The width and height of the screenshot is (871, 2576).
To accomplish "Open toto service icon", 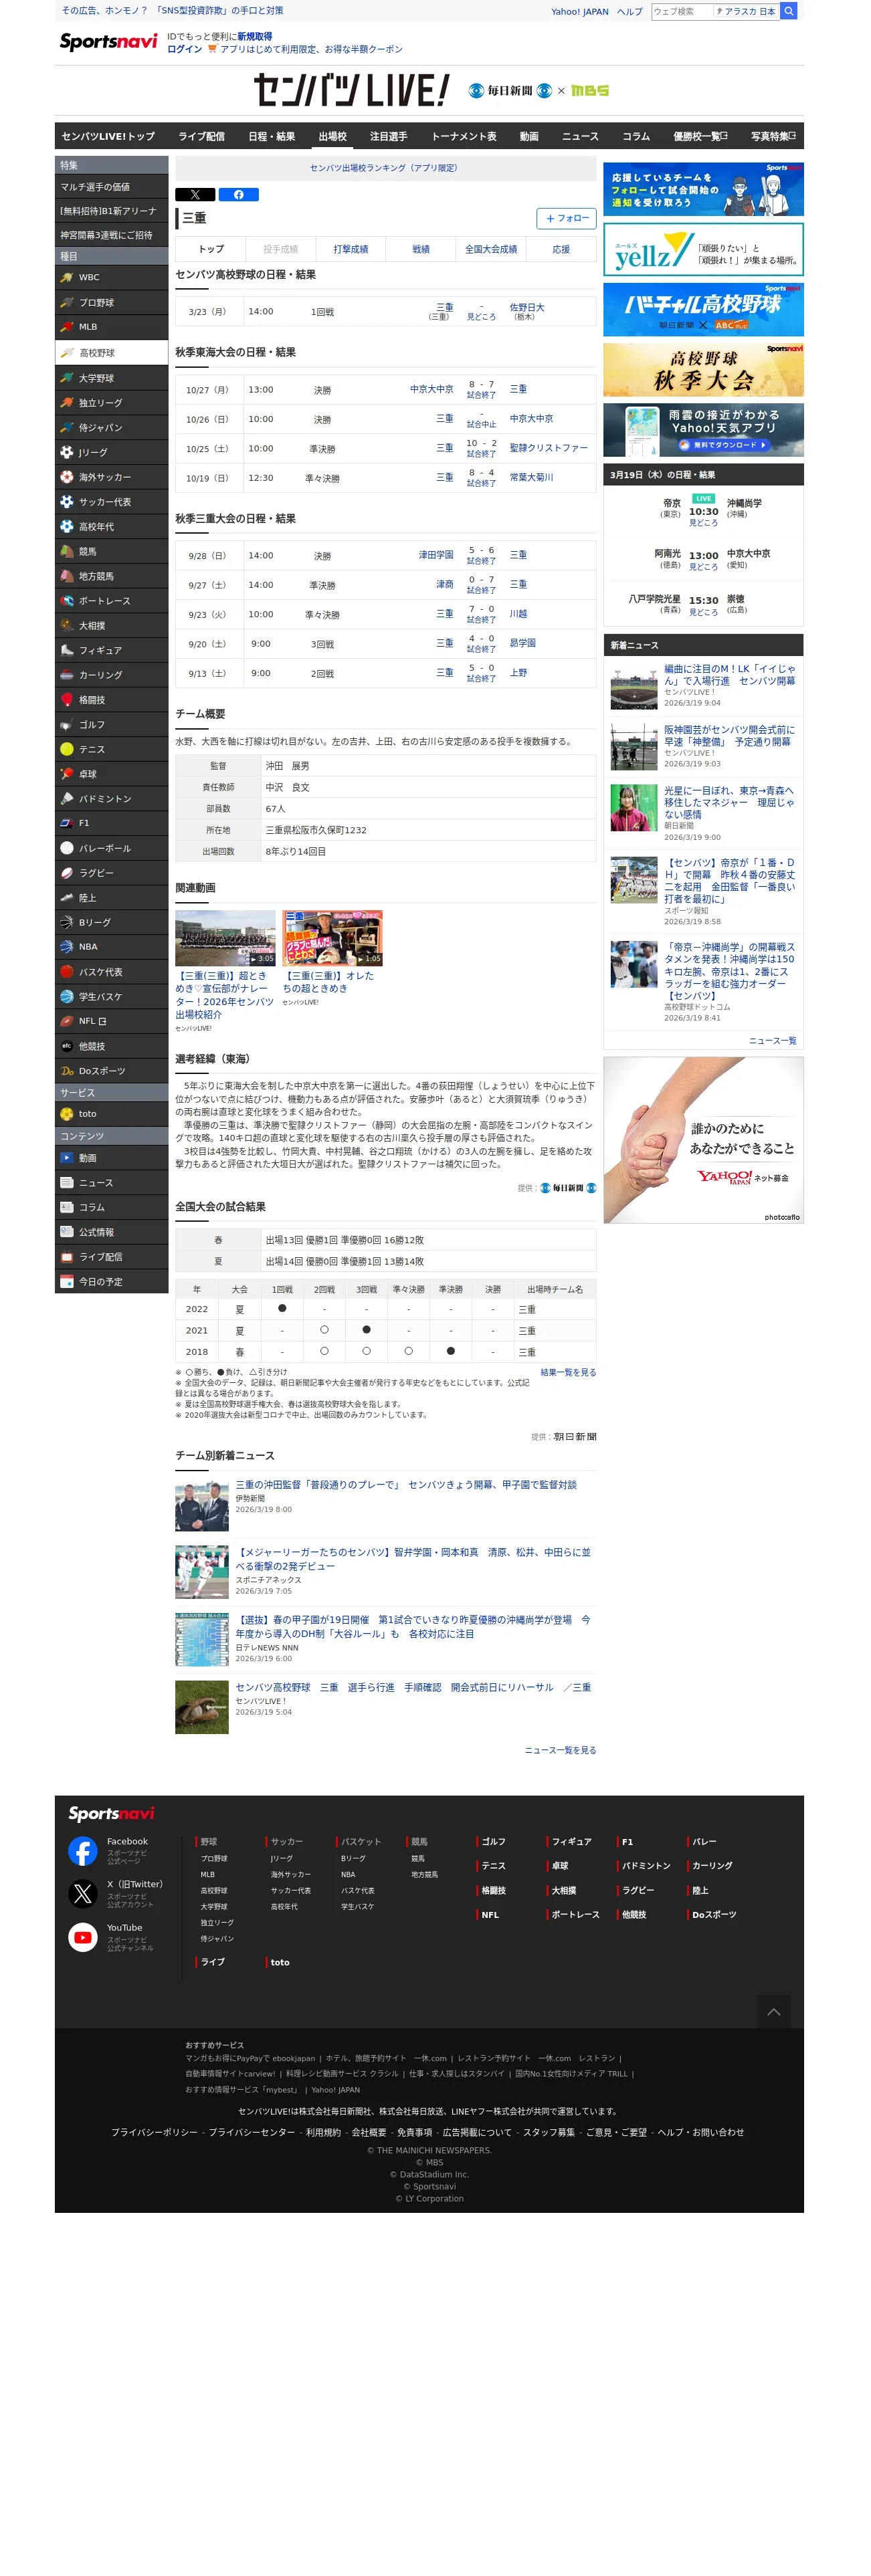I will pyautogui.click(x=66, y=1114).
